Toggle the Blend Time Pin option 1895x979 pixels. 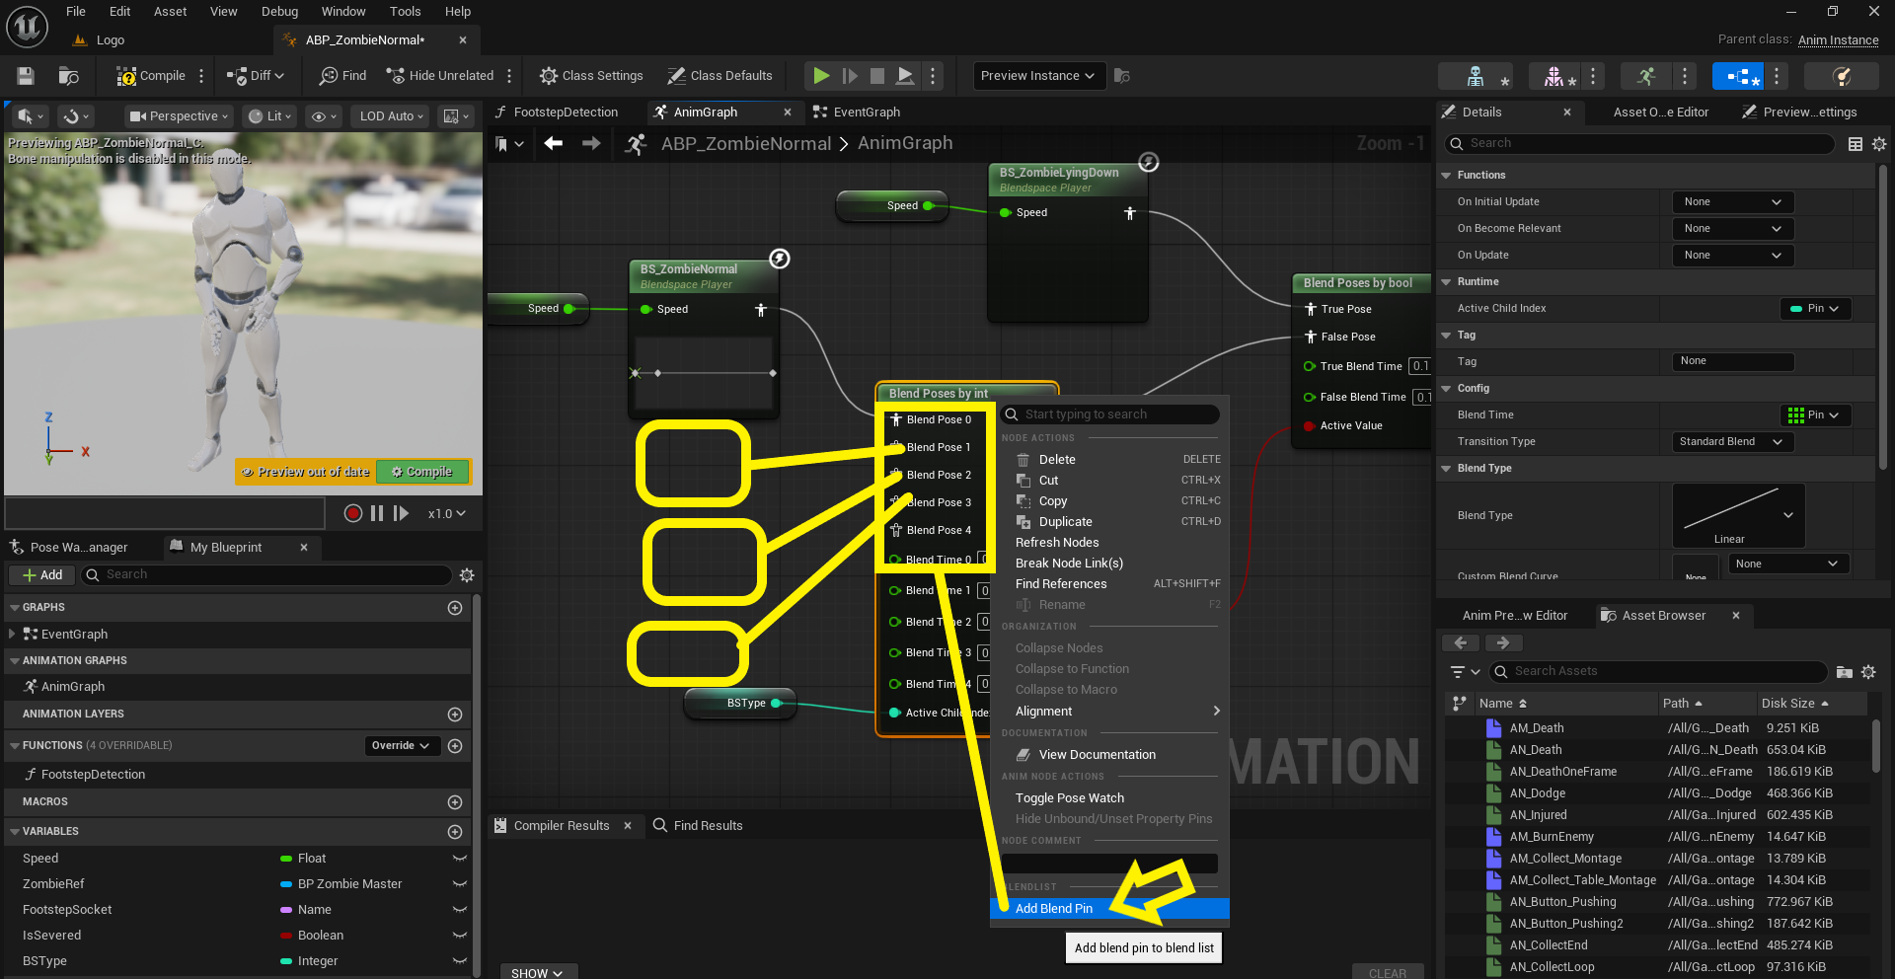click(1815, 415)
